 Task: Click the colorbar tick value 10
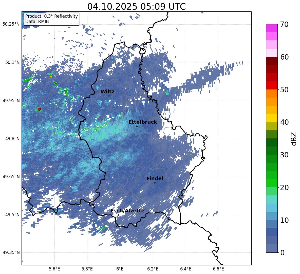(284, 220)
